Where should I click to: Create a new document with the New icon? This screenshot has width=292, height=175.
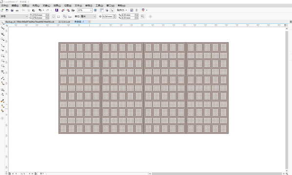(x=2, y=10)
